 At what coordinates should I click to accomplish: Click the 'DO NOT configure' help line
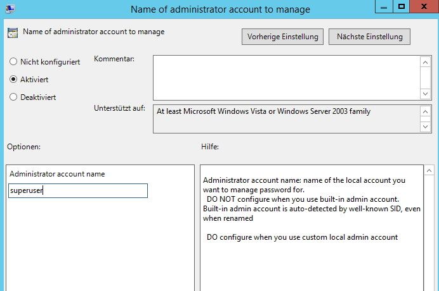pos(303,199)
